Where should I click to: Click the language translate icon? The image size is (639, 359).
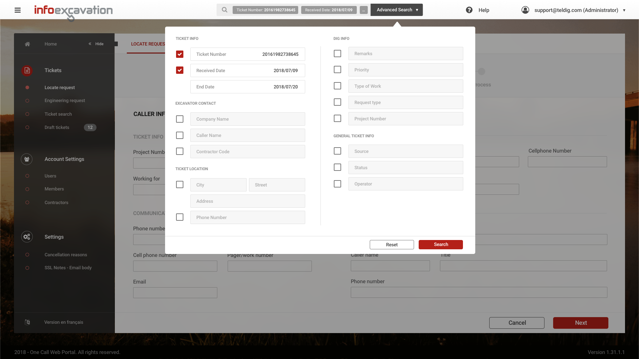click(27, 322)
